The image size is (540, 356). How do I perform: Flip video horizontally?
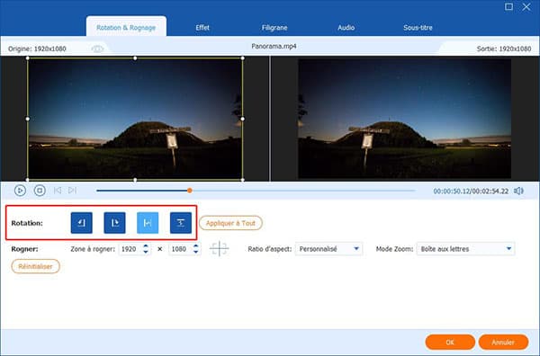click(148, 223)
